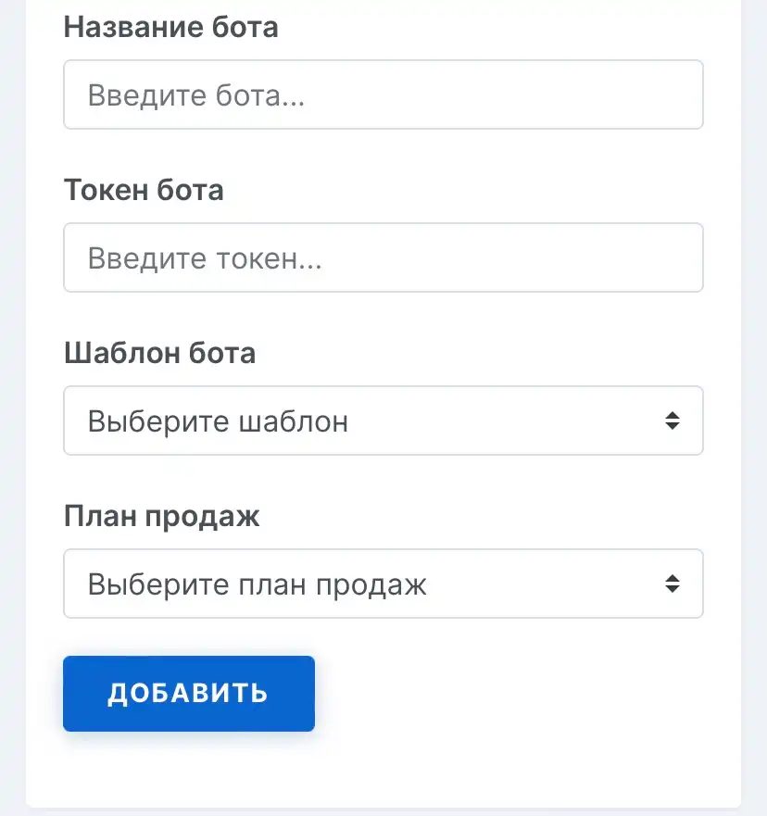This screenshot has width=767, height=816.
Task: Click the "Название бота" label
Action: click(171, 27)
